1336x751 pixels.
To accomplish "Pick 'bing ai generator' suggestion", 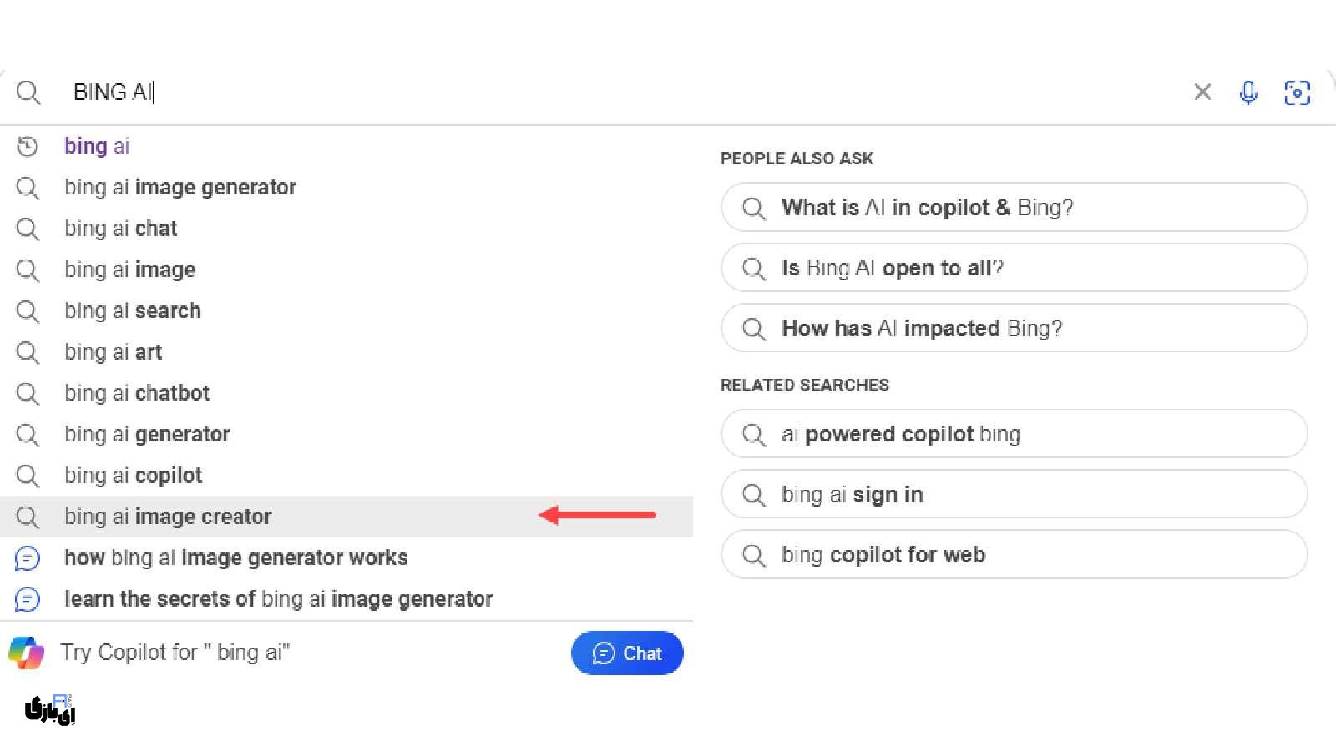I will point(347,434).
